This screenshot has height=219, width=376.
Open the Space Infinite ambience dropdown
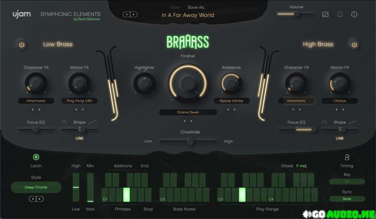click(231, 101)
